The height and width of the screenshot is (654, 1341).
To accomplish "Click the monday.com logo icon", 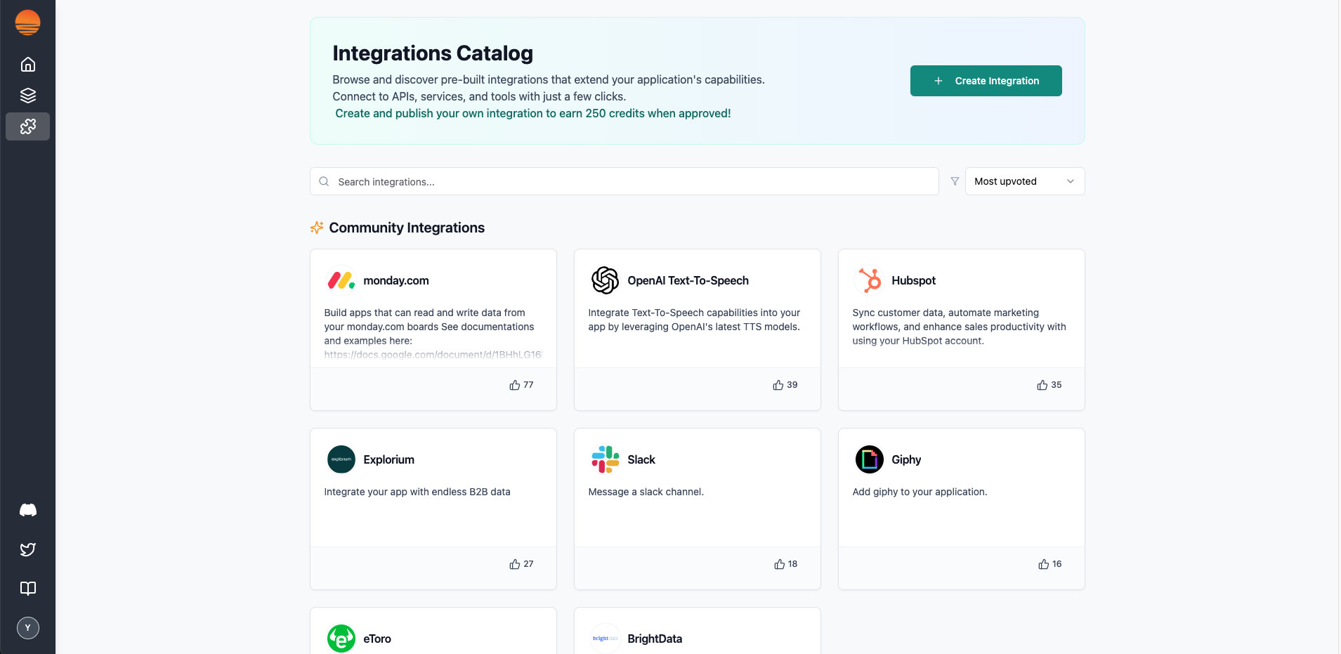I will click(x=341, y=281).
